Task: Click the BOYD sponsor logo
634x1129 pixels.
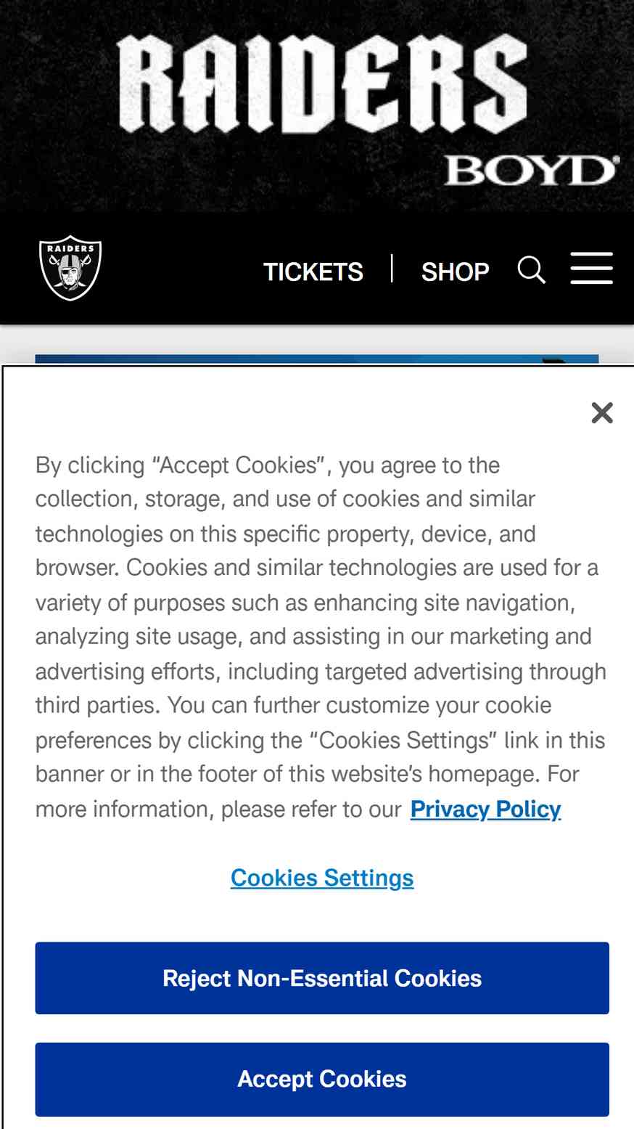Action: [532, 170]
